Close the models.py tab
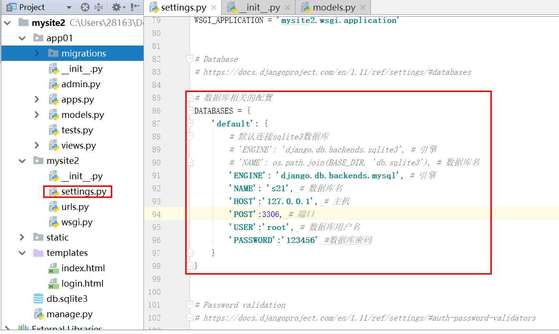 click(x=363, y=8)
